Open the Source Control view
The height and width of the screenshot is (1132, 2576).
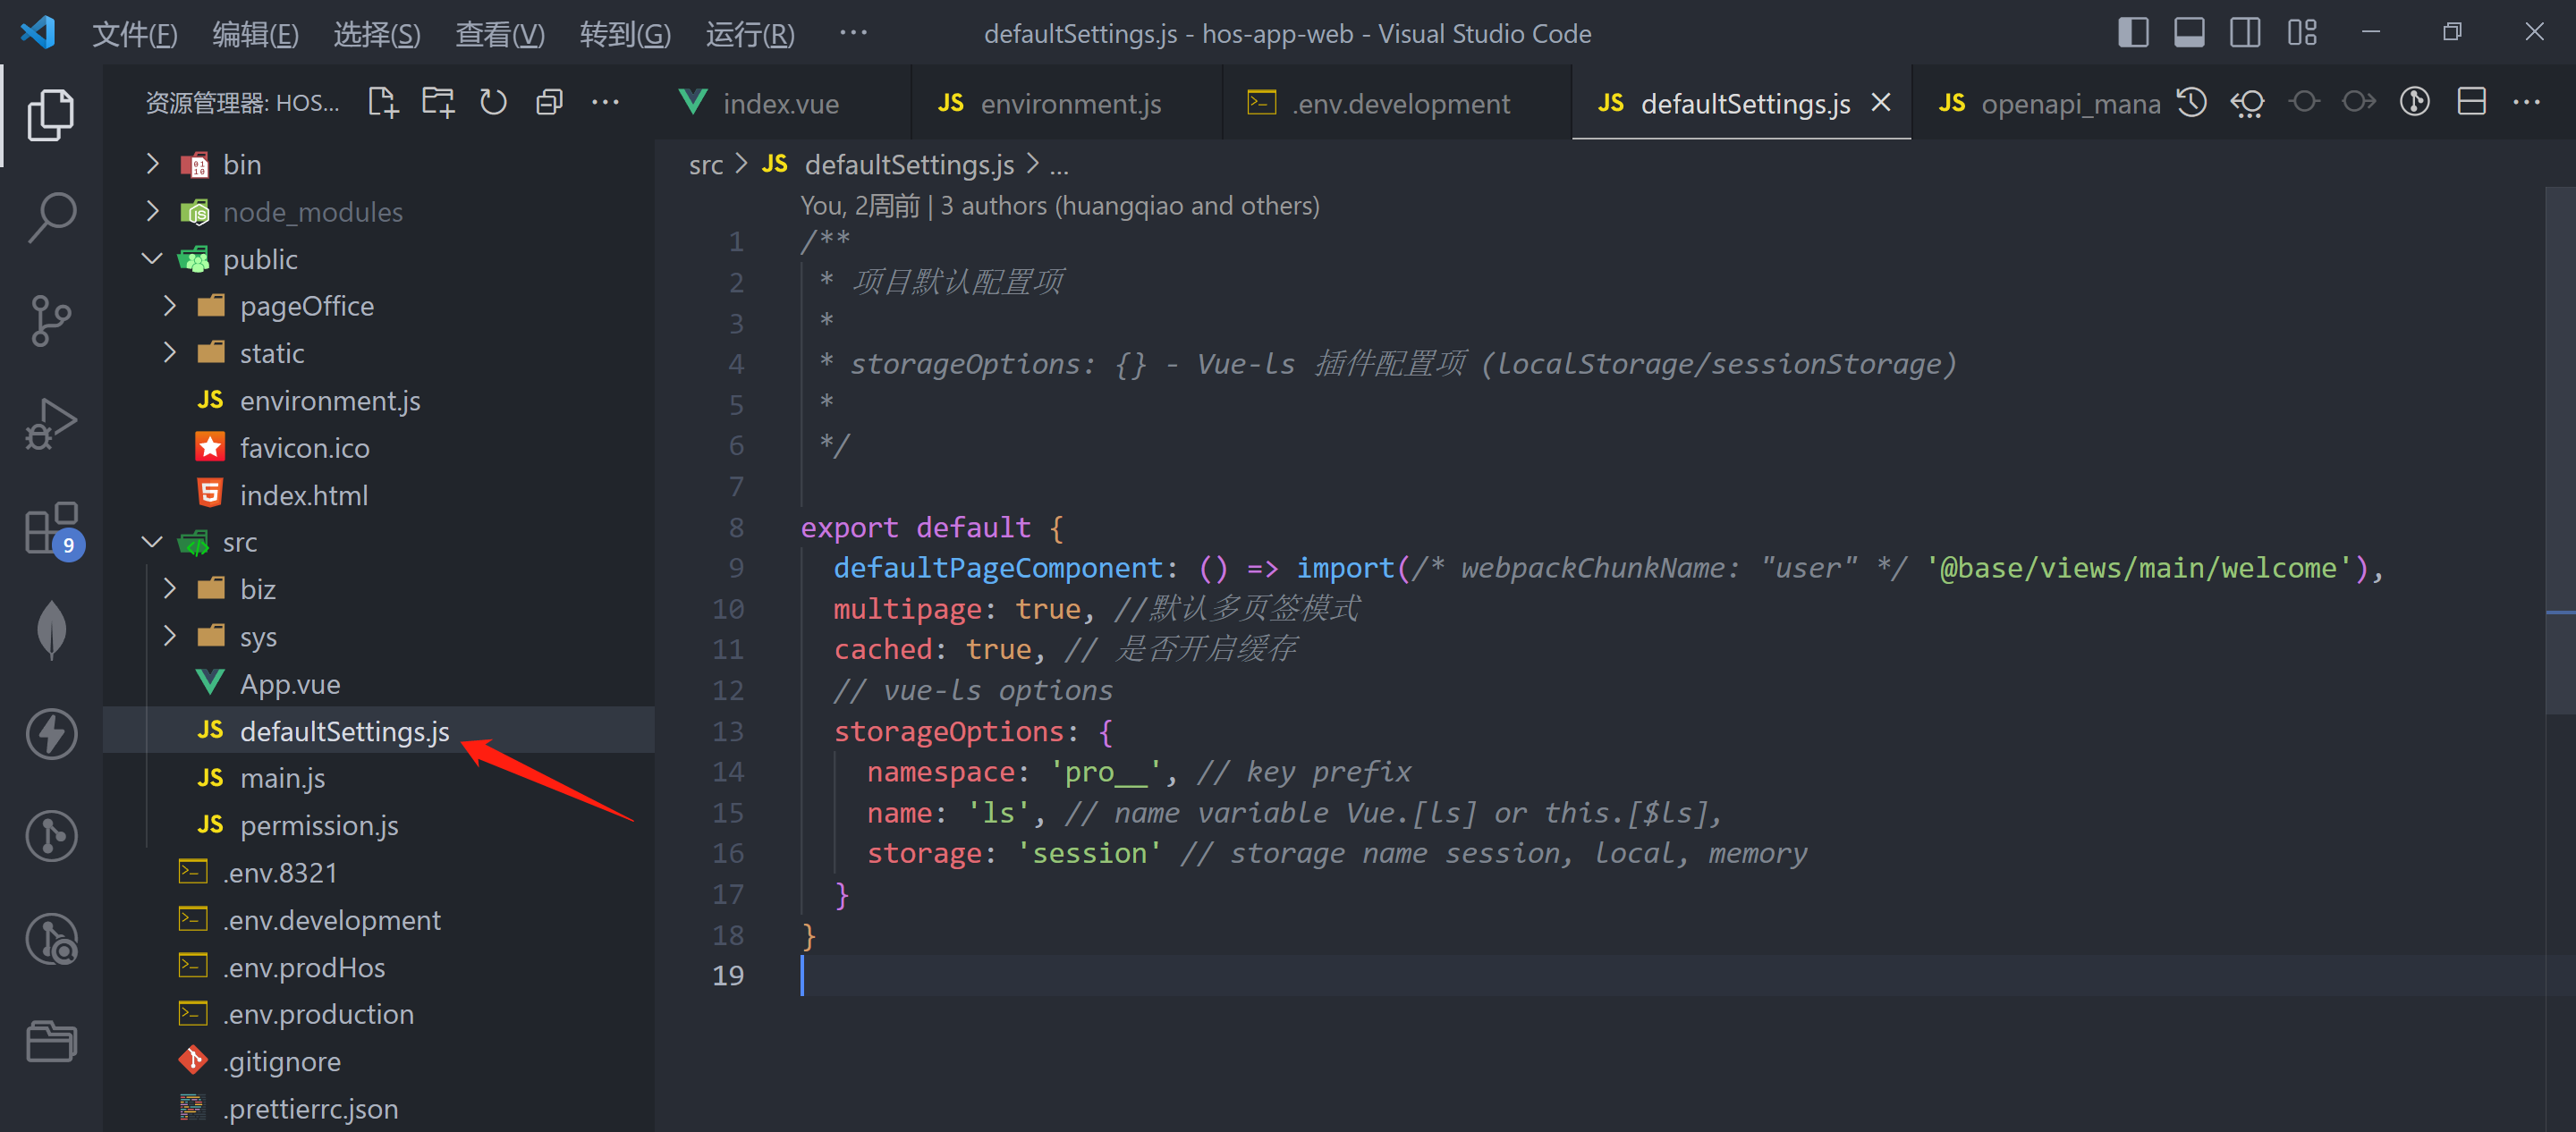coord(51,320)
